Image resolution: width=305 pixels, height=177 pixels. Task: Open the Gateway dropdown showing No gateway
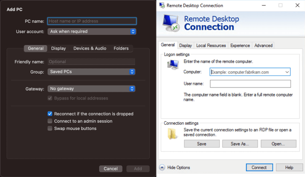91,89
